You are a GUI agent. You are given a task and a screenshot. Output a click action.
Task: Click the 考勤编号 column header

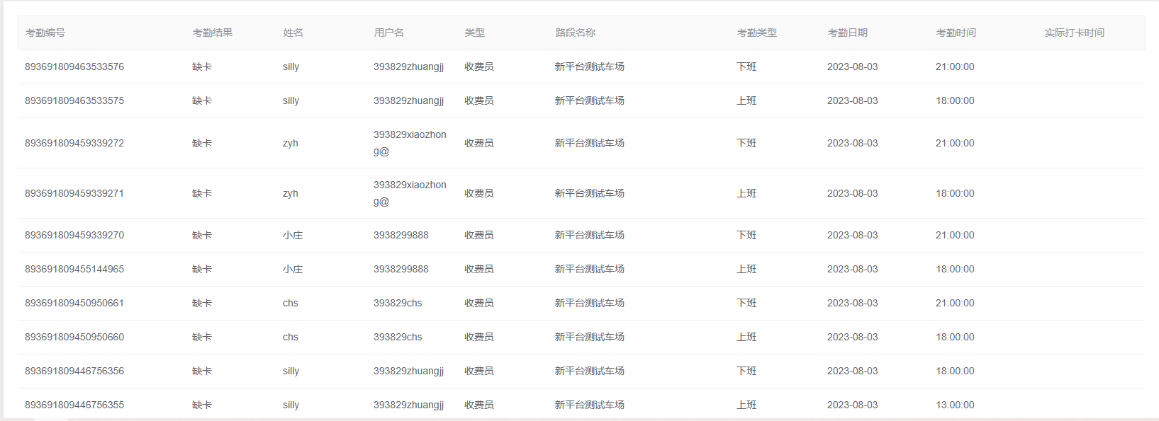(x=45, y=33)
